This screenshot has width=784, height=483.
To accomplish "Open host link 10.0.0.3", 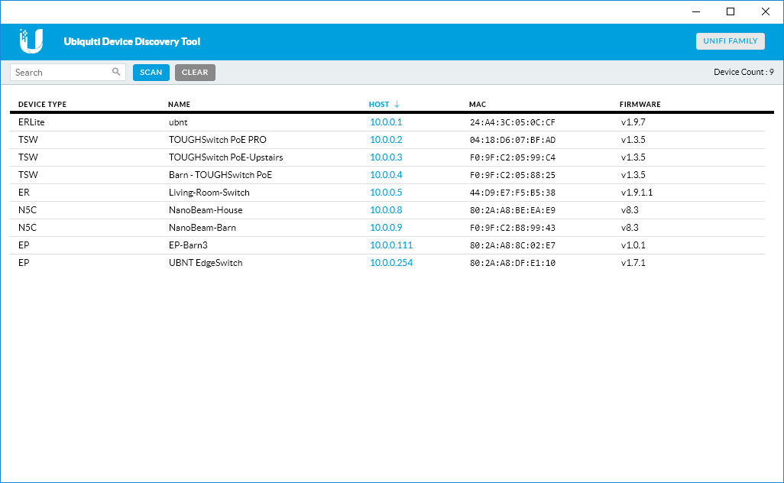I will 386,157.
